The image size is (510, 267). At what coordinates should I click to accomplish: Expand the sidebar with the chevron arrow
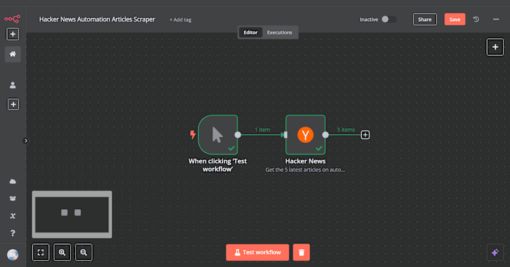pos(25,140)
